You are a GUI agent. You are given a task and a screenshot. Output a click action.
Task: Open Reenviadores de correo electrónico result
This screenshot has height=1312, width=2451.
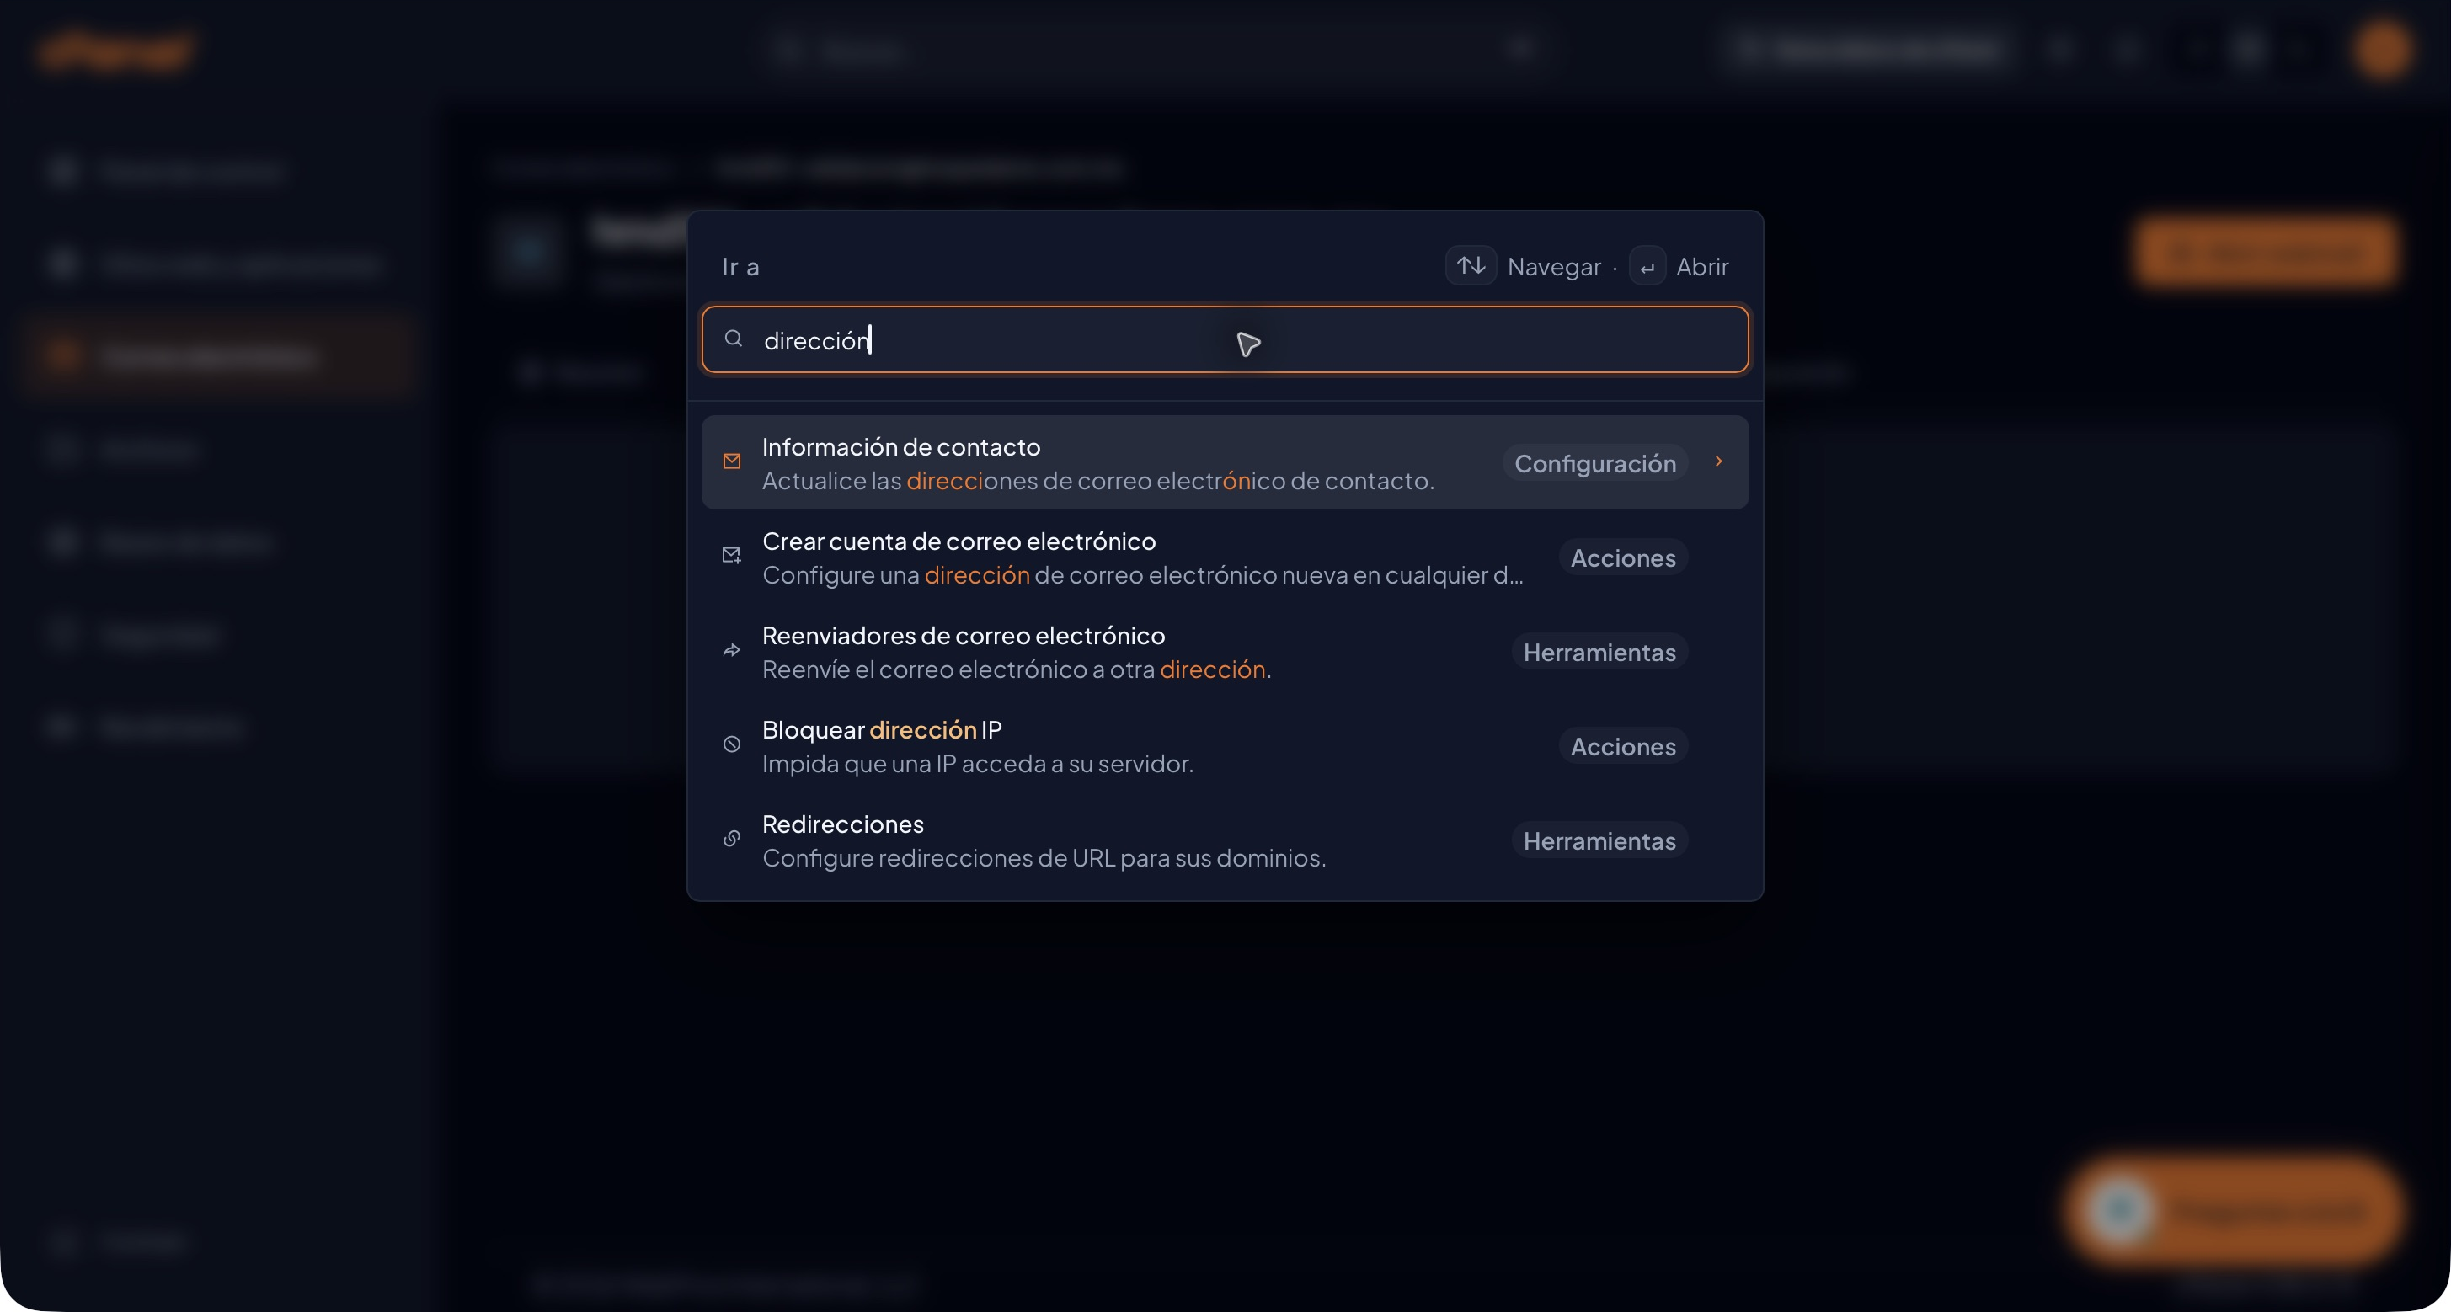pos(1225,651)
